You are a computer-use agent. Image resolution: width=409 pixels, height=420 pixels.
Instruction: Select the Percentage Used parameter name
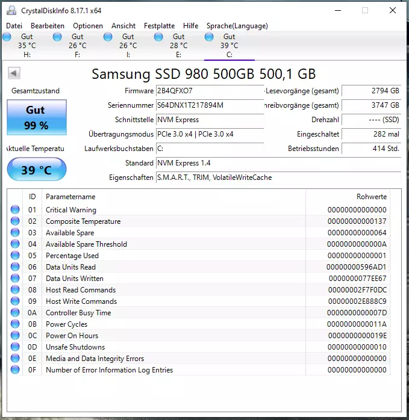pyautogui.click(x=72, y=256)
